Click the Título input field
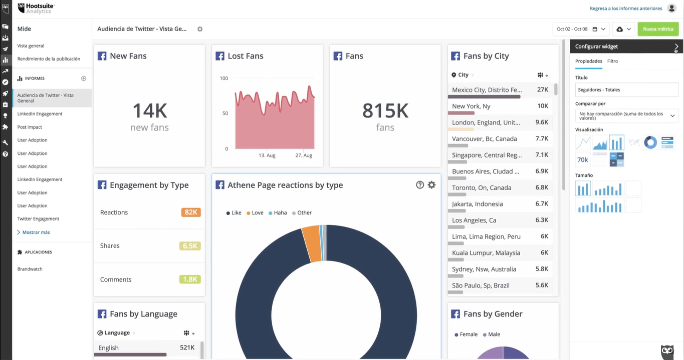This screenshot has height=360, width=684. point(626,89)
